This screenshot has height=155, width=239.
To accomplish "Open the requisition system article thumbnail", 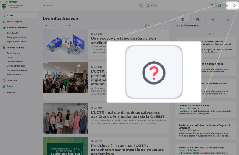I will point(65,44).
